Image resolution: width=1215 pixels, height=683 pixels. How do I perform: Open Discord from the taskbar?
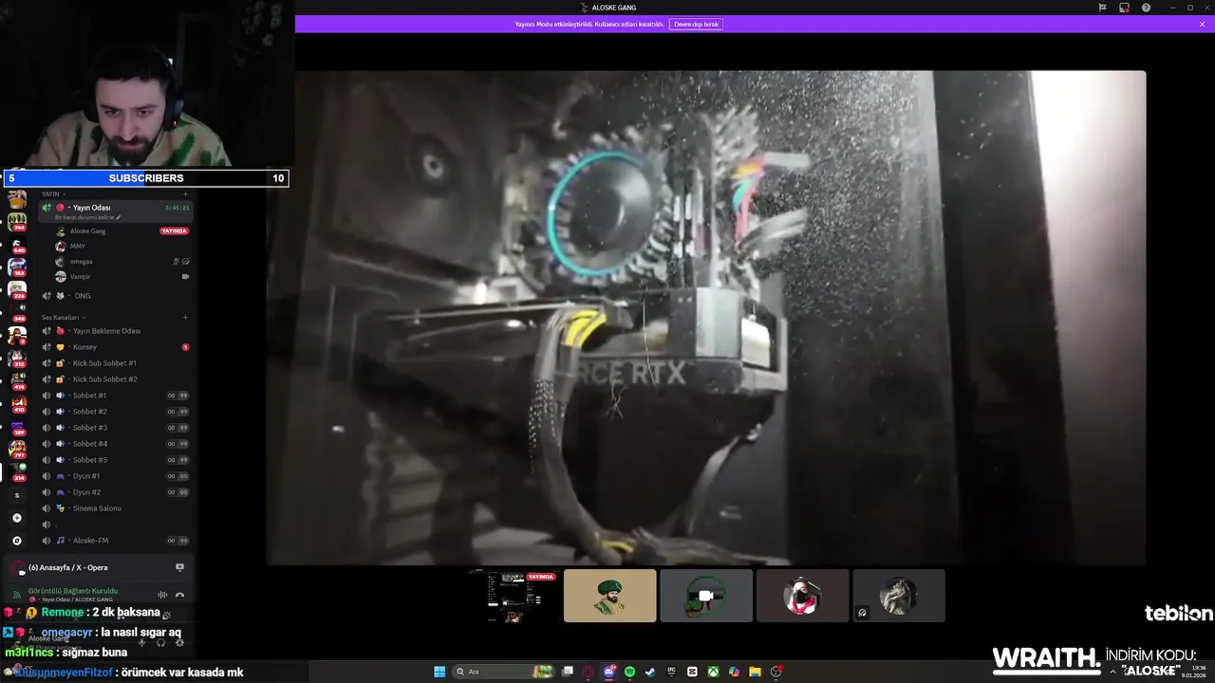(x=609, y=672)
